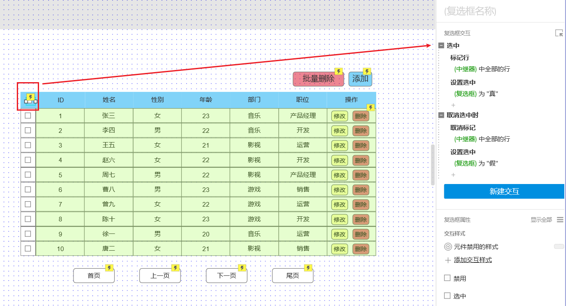The height and width of the screenshot is (306, 566).
Task: Click the 批量删除 button
Action: pyautogui.click(x=318, y=79)
